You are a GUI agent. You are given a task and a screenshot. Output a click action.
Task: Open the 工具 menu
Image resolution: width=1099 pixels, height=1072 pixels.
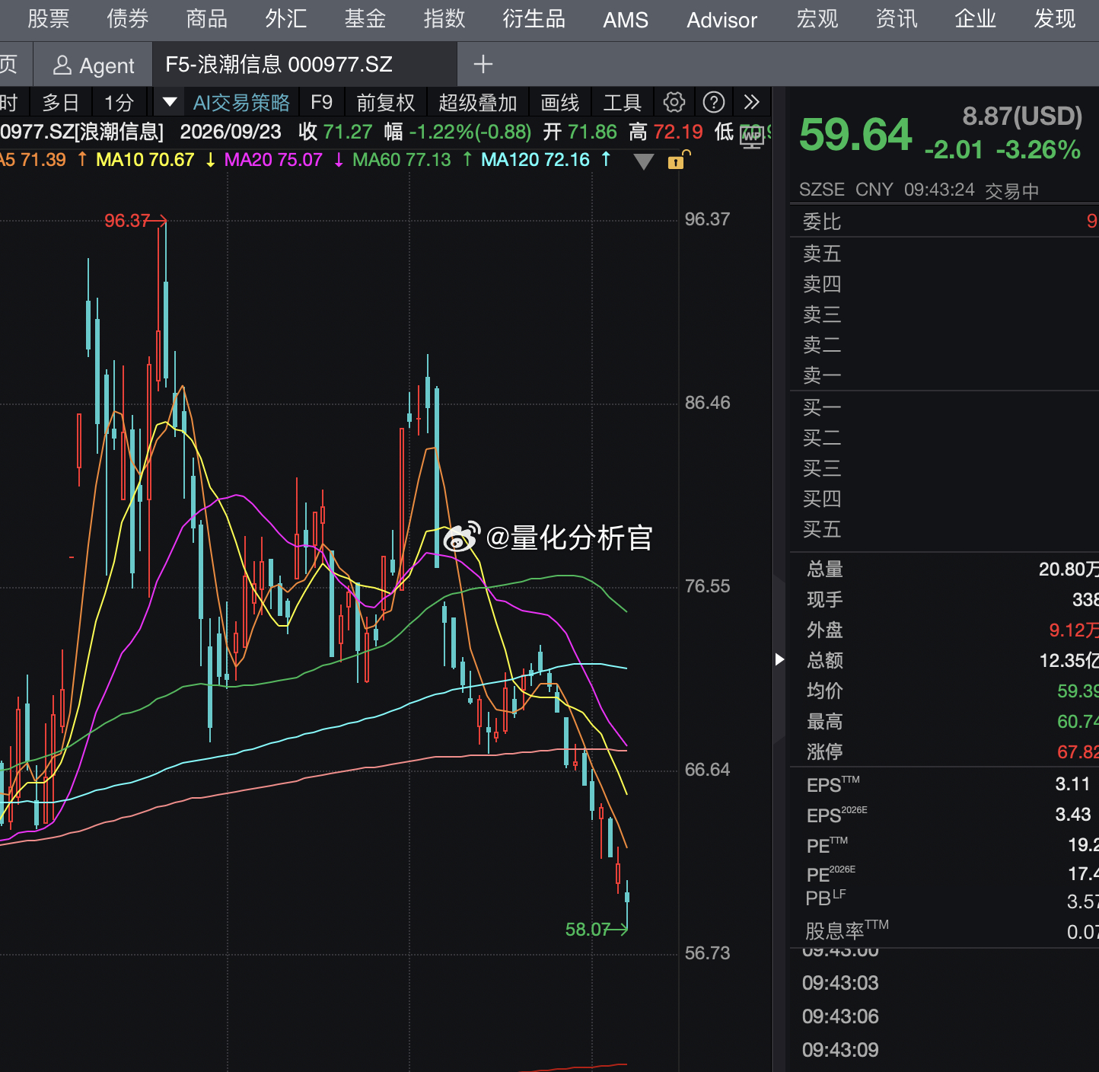pyautogui.click(x=623, y=103)
